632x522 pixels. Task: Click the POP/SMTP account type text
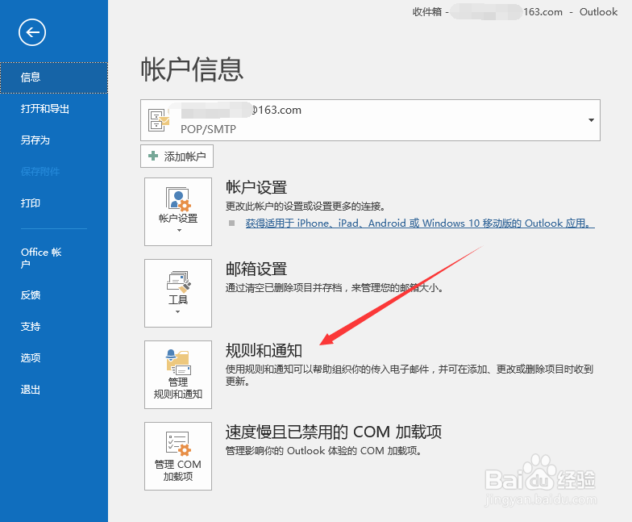tap(208, 129)
